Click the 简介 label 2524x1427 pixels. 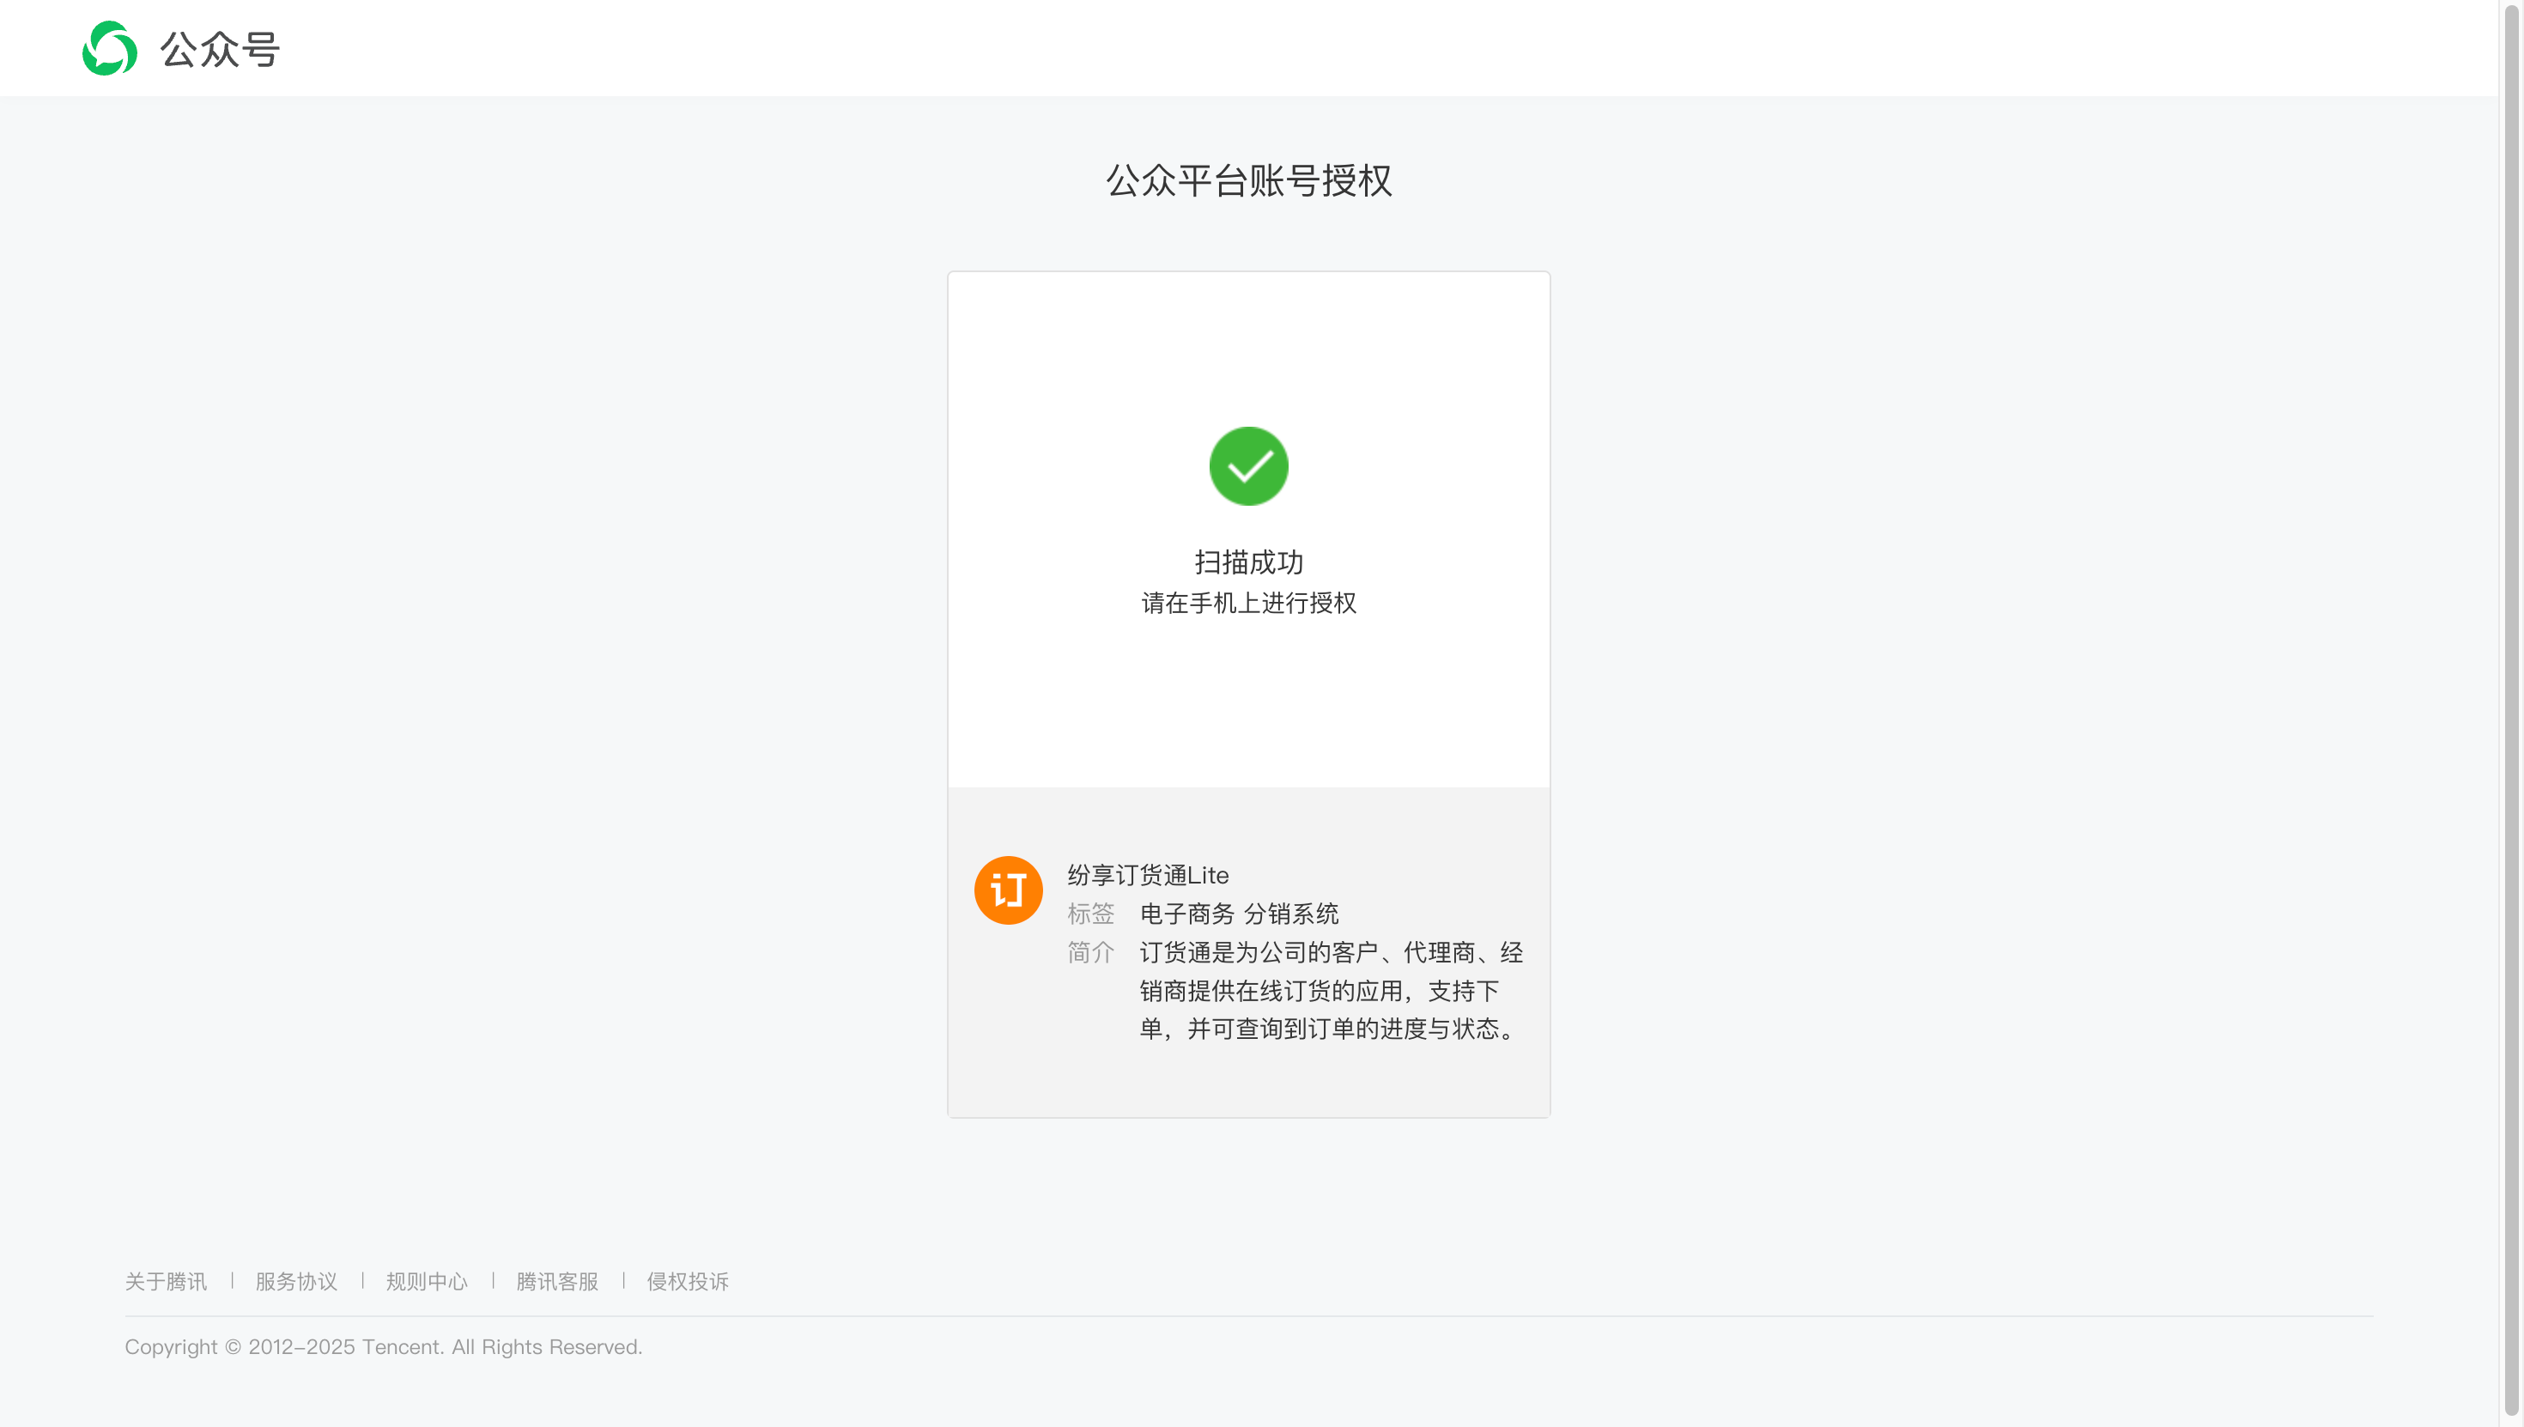[1090, 951]
